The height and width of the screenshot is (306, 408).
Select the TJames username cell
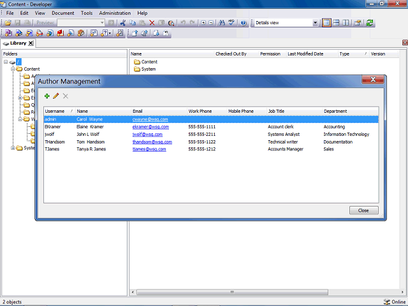[52, 149]
